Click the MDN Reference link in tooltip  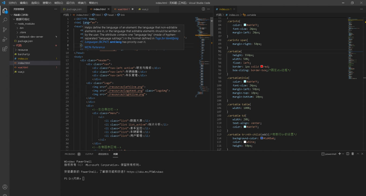pos(95,47)
